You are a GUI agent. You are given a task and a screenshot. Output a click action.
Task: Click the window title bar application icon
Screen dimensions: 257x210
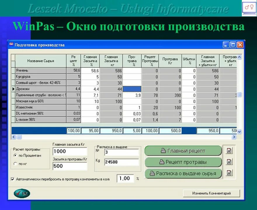11,44
